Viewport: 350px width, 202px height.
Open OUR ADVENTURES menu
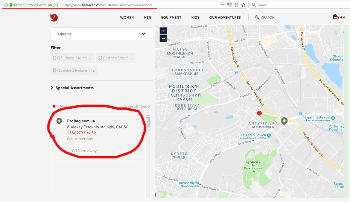pyautogui.click(x=225, y=17)
